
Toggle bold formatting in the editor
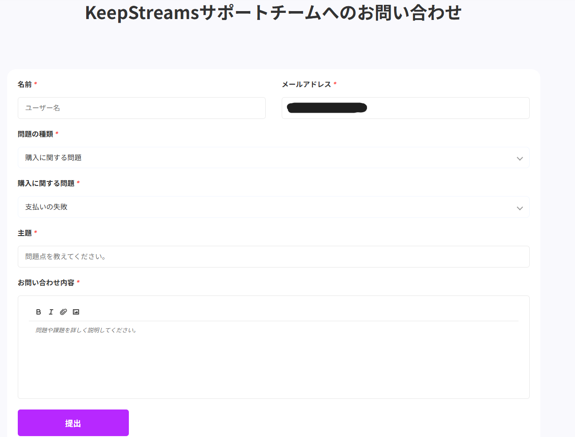pyautogui.click(x=39, y=312)
